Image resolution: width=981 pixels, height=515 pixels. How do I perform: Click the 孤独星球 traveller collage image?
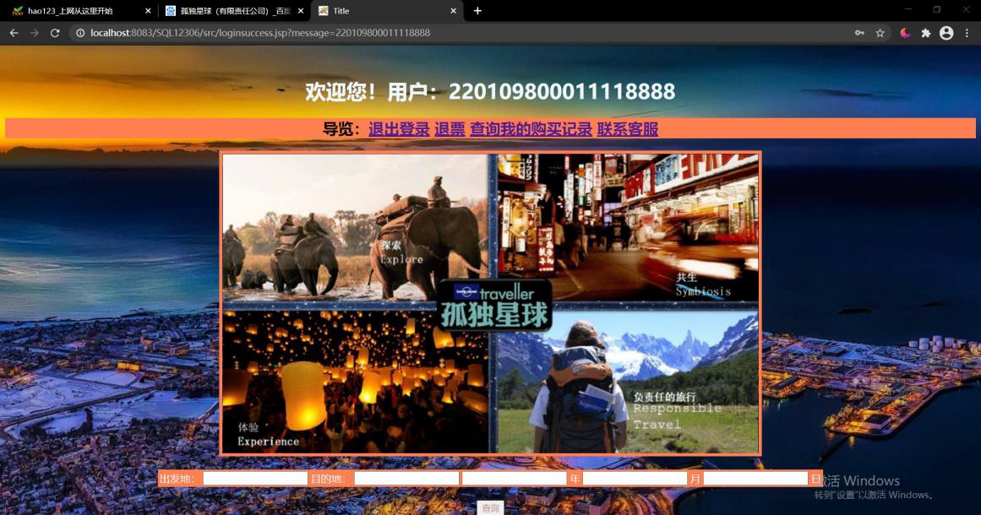pyautogui.click(x=490, y=303)
